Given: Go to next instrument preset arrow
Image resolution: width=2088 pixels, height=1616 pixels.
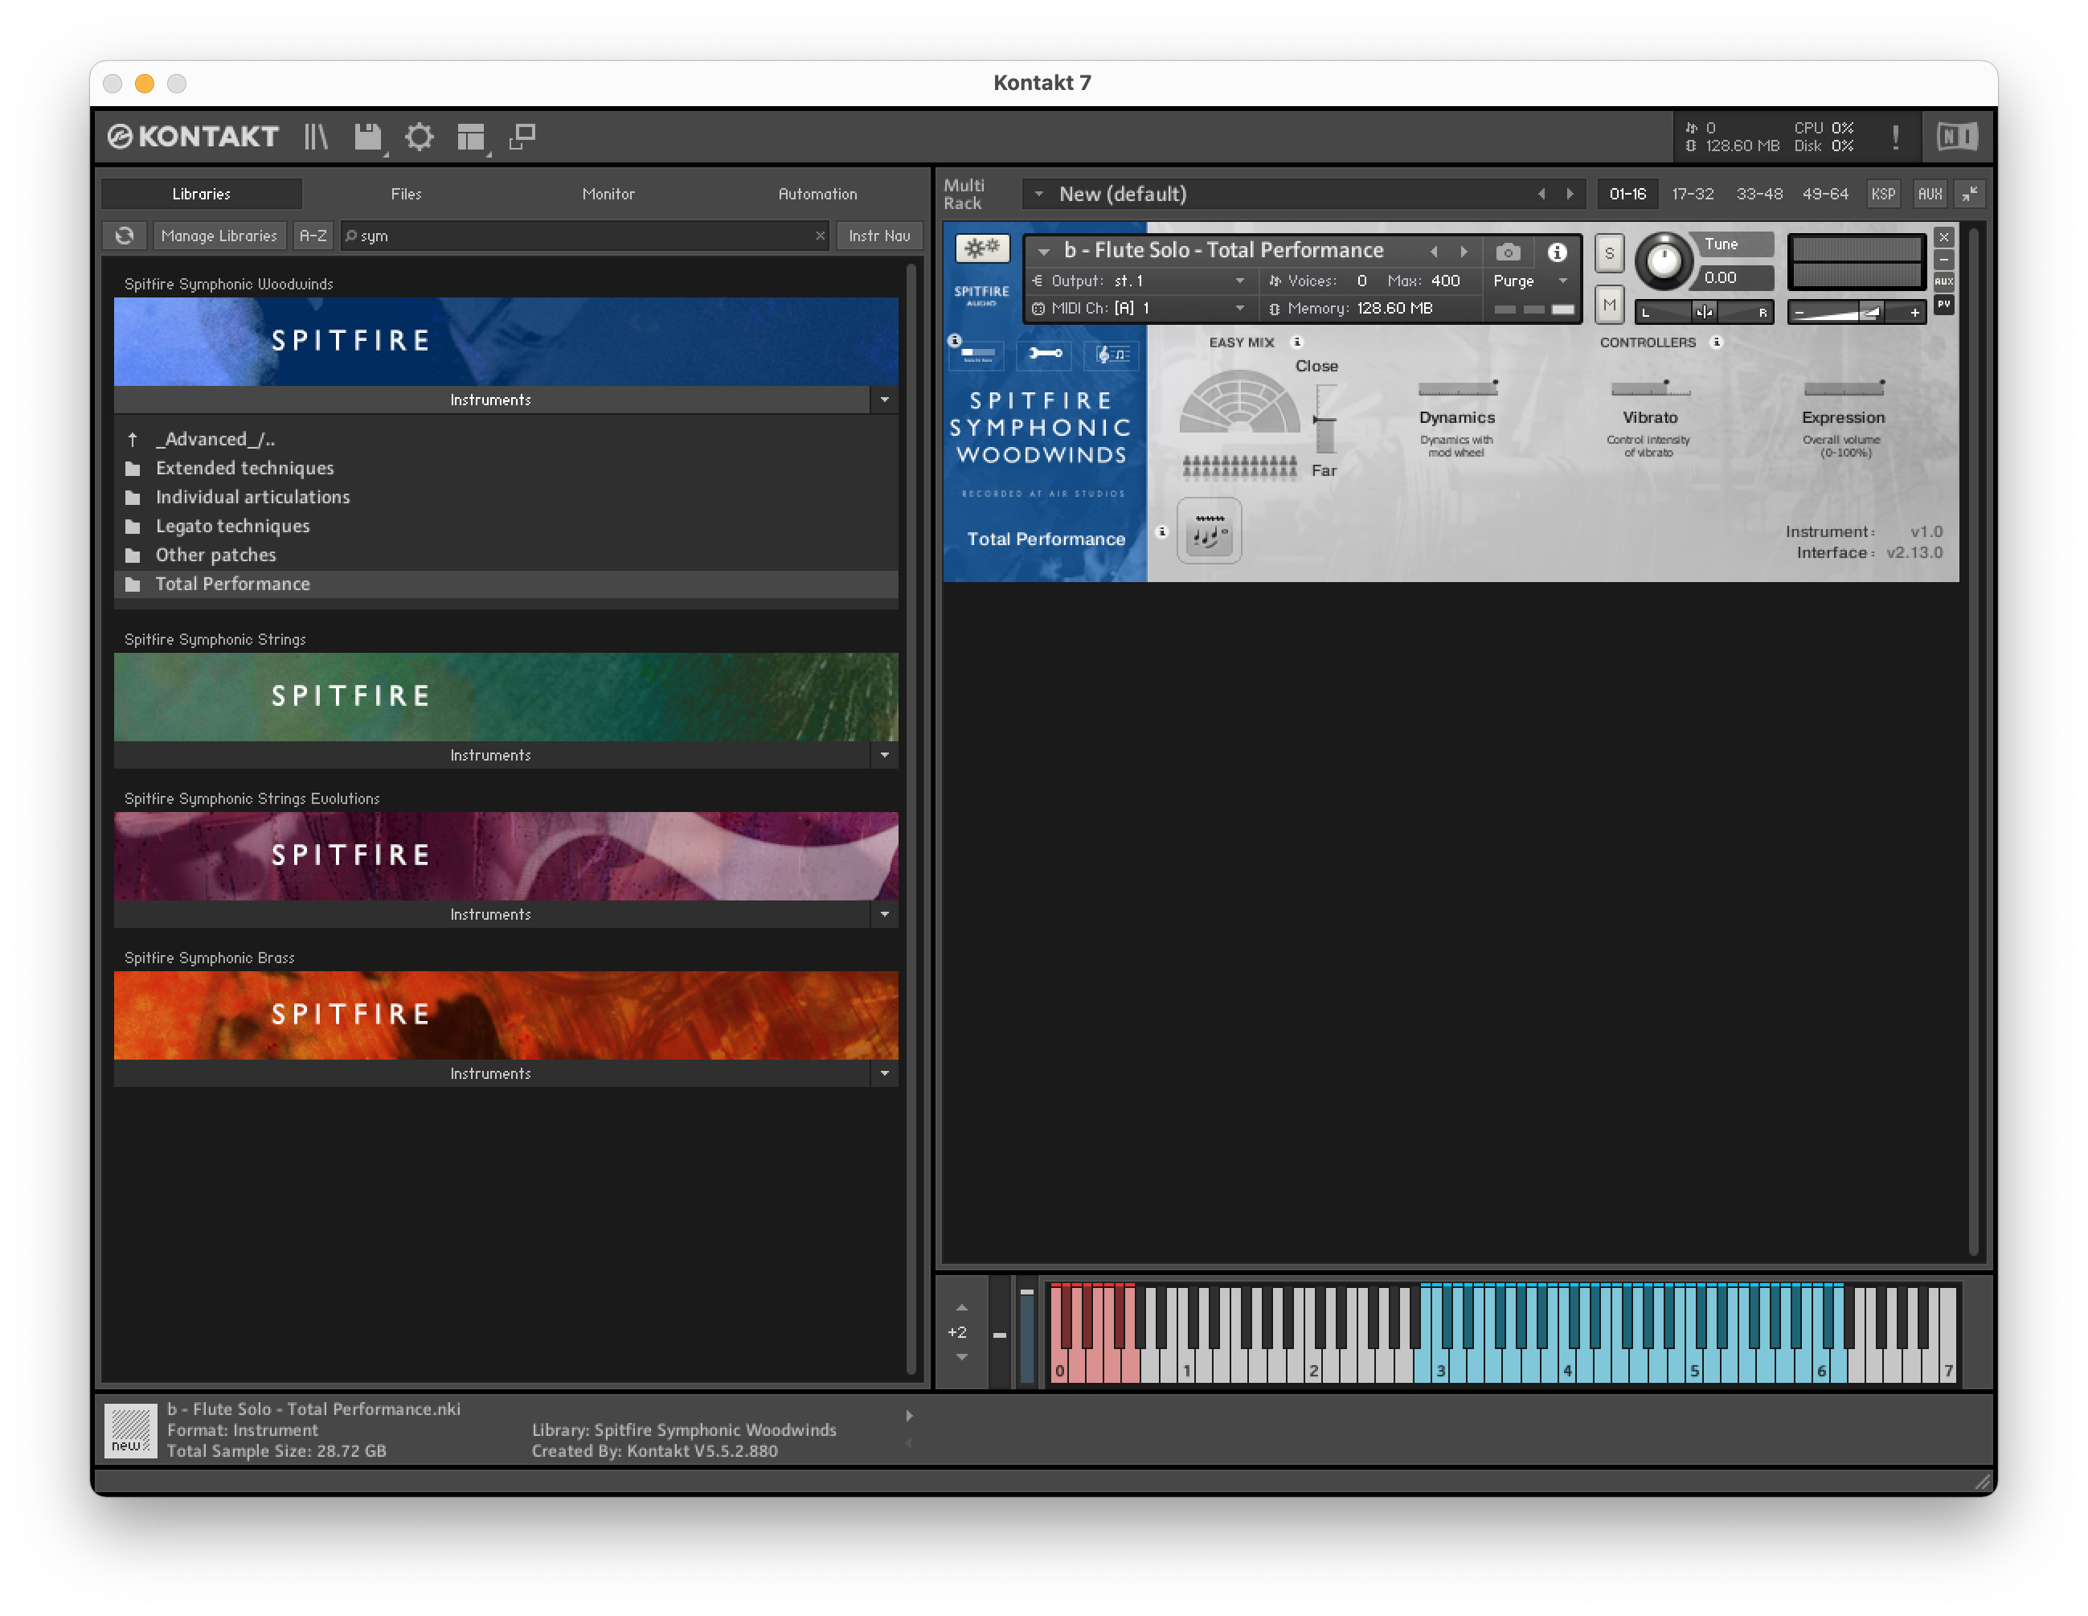Looking at the screenshot, I should (x=1463, y=252).
